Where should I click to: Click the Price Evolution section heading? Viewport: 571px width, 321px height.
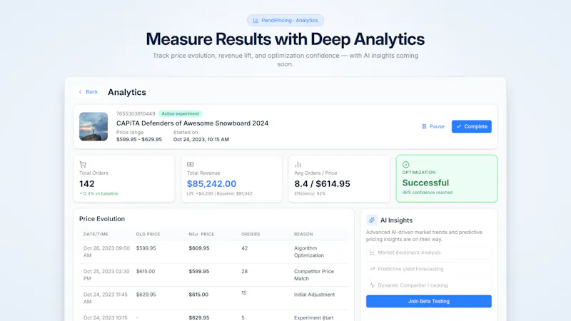[102, 219]
